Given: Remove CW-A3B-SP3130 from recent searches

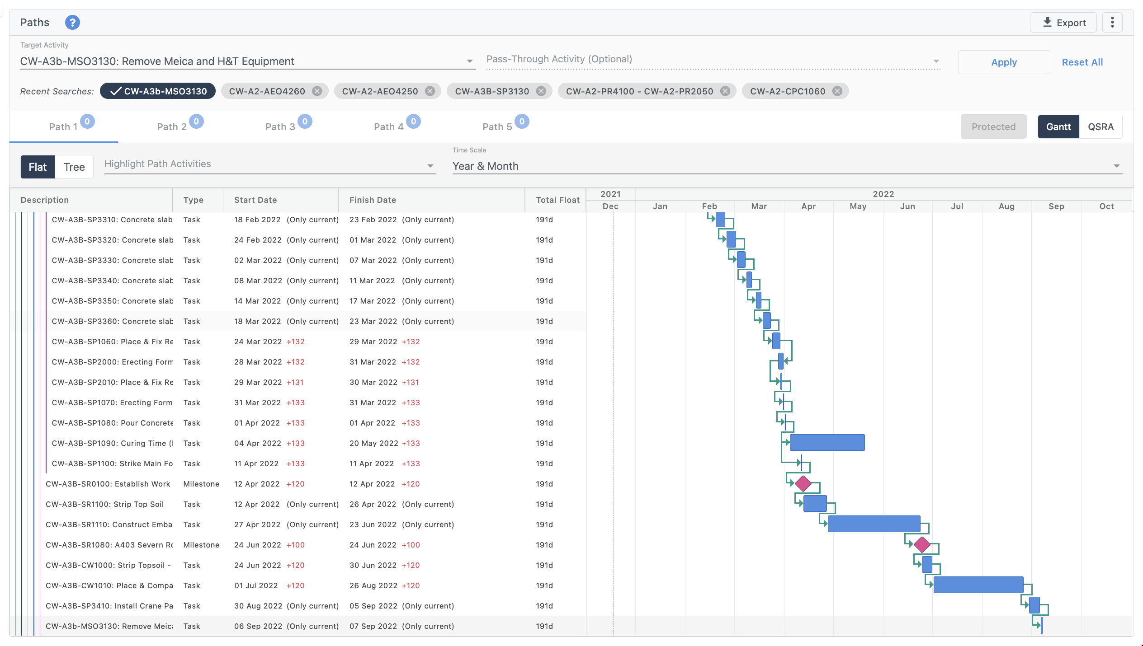Looking at the screenshot, I should 541,91.
